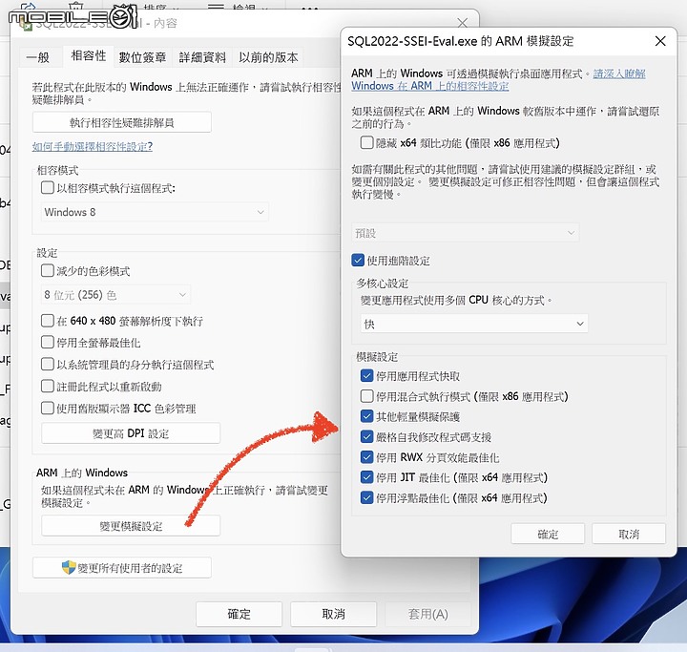
Task: Open the 預設 emulation preset dropdown
Action: coord(466,233)
